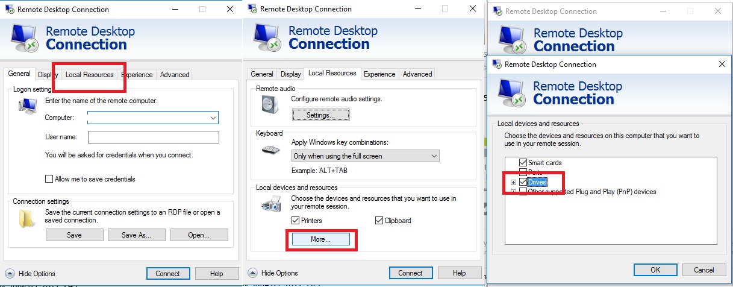This screenshot has width=733, height=287.
Task: Click Help in the Remote audio window
Action: 459,273
